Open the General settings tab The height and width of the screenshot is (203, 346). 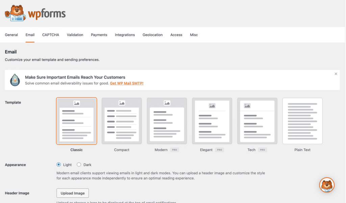11,35
